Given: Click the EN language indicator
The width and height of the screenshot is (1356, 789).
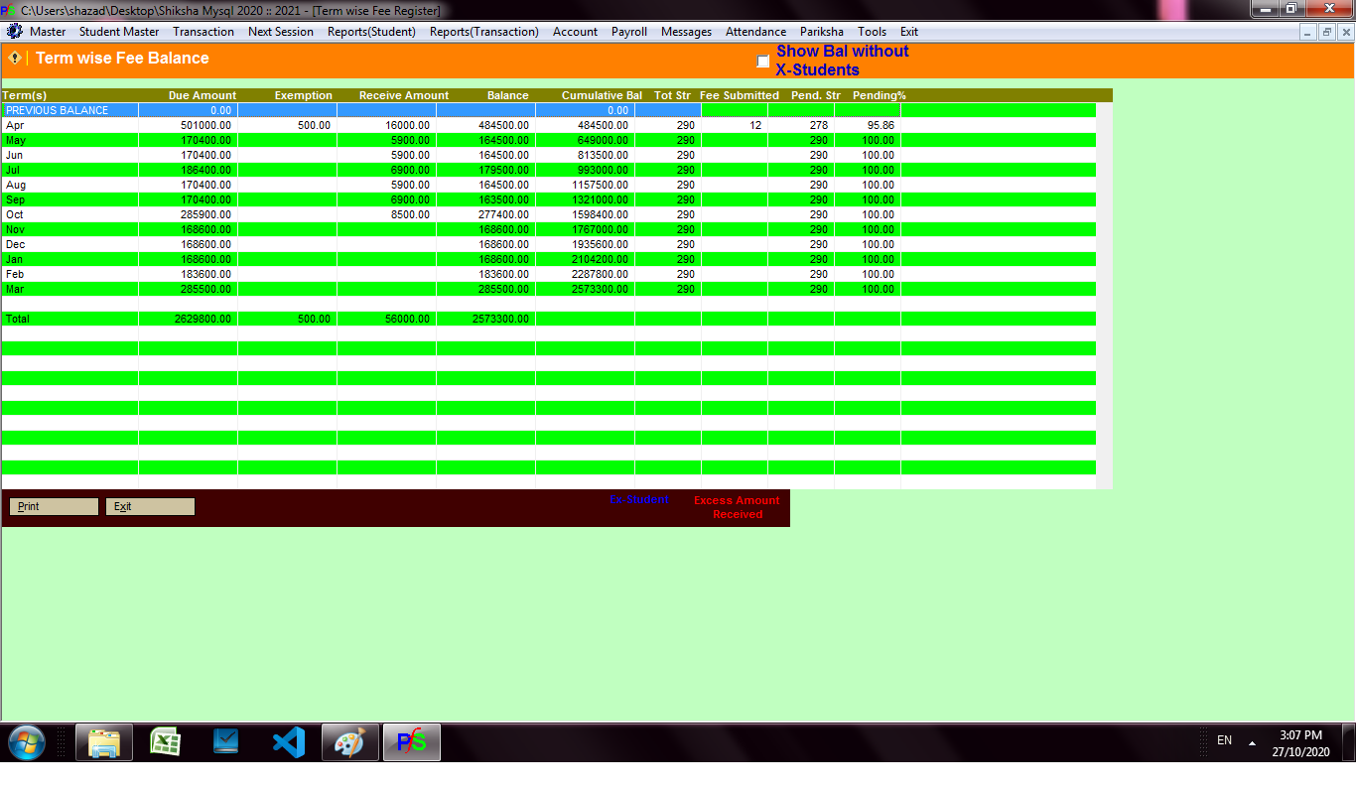Looking at the screenshot, I should [1224, 740].
